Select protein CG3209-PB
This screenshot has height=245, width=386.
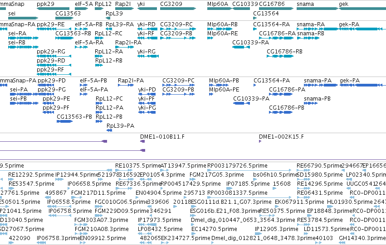pos(178,90)
